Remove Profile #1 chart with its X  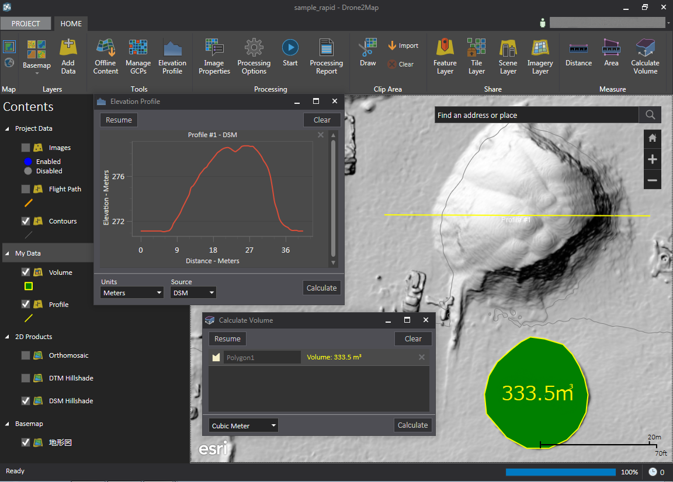point(321,135)
